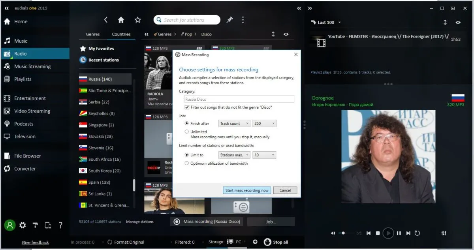
Task: Open the equalizer sliders icon
Action: pos(444,233)
